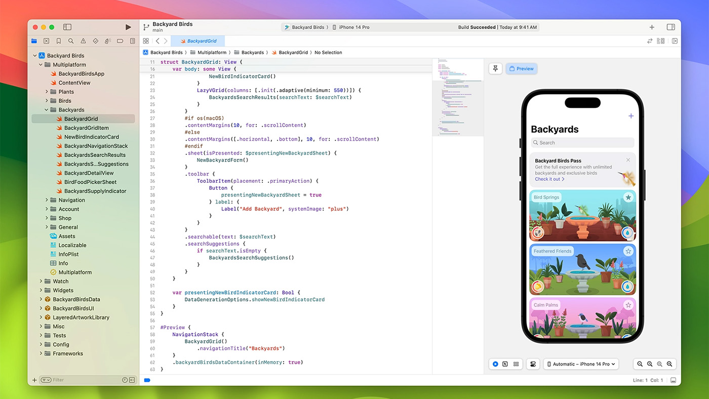Collapse the Multiplatform folder
This screenshot has width=709, height=399.
click(x=41, y=65)
